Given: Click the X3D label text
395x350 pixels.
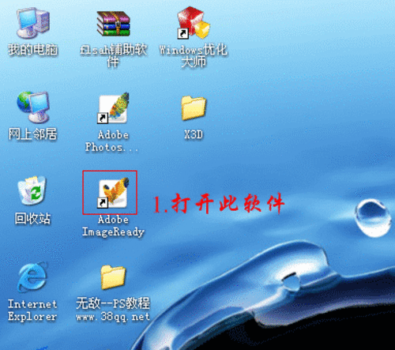Looking at the screenshot, I should (194, 134).
